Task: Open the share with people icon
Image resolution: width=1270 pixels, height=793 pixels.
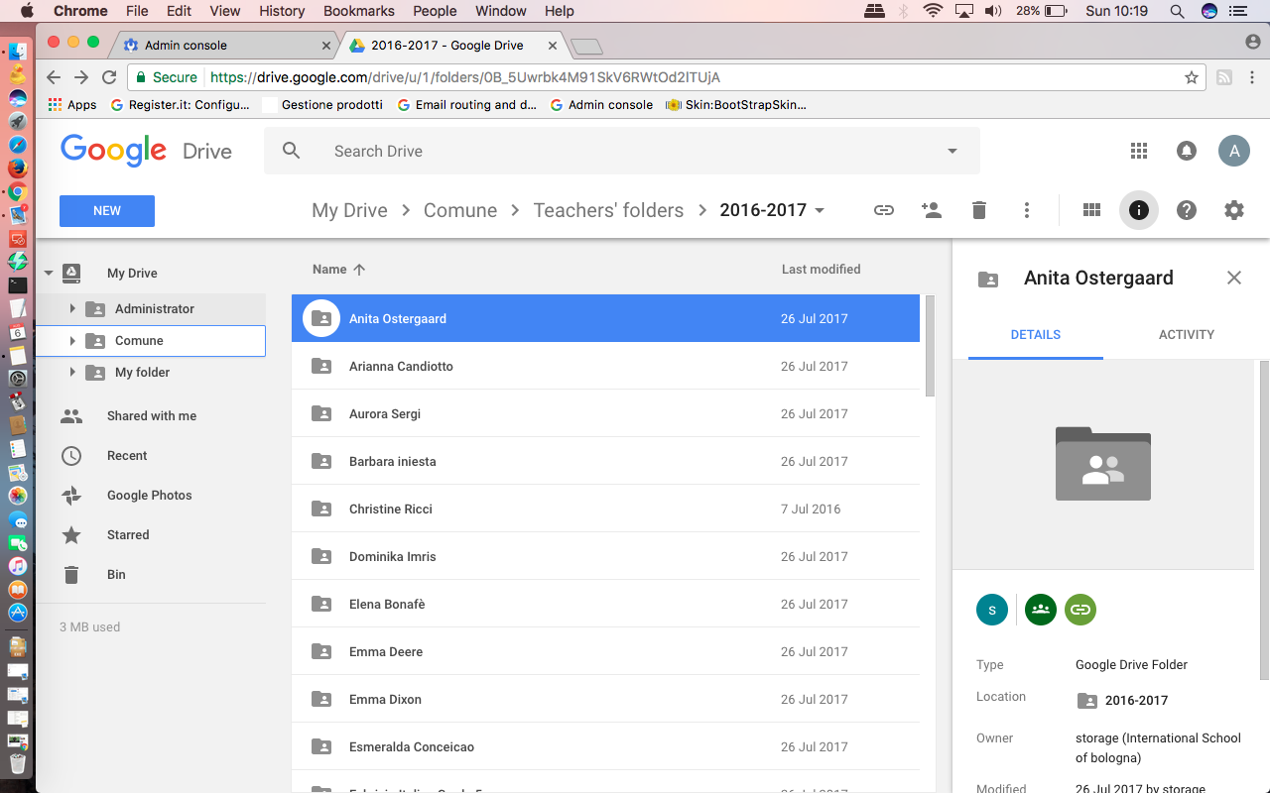Action: [931, 210]
